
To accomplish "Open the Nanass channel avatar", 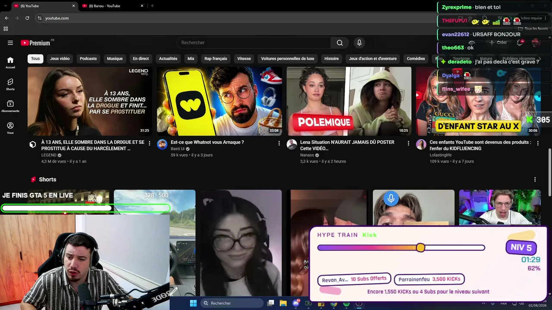I will tap(292, 145).
